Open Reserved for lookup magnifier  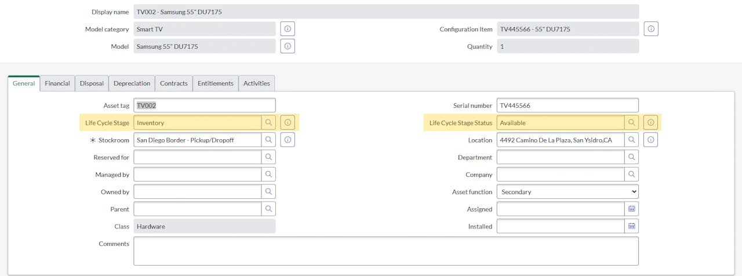click(x=268, y=157)
